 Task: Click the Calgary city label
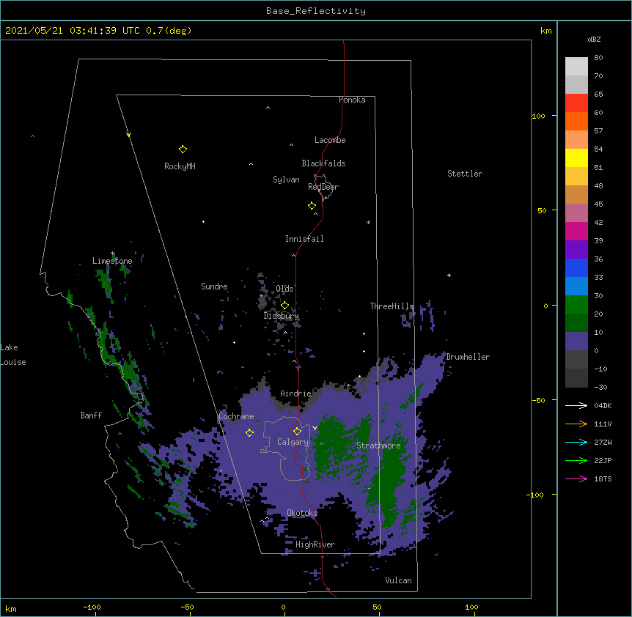(x=293, y=442)
